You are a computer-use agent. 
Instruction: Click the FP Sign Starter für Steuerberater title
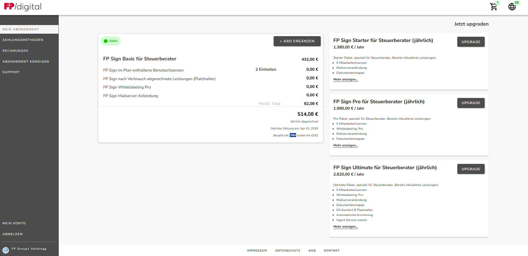383,40
